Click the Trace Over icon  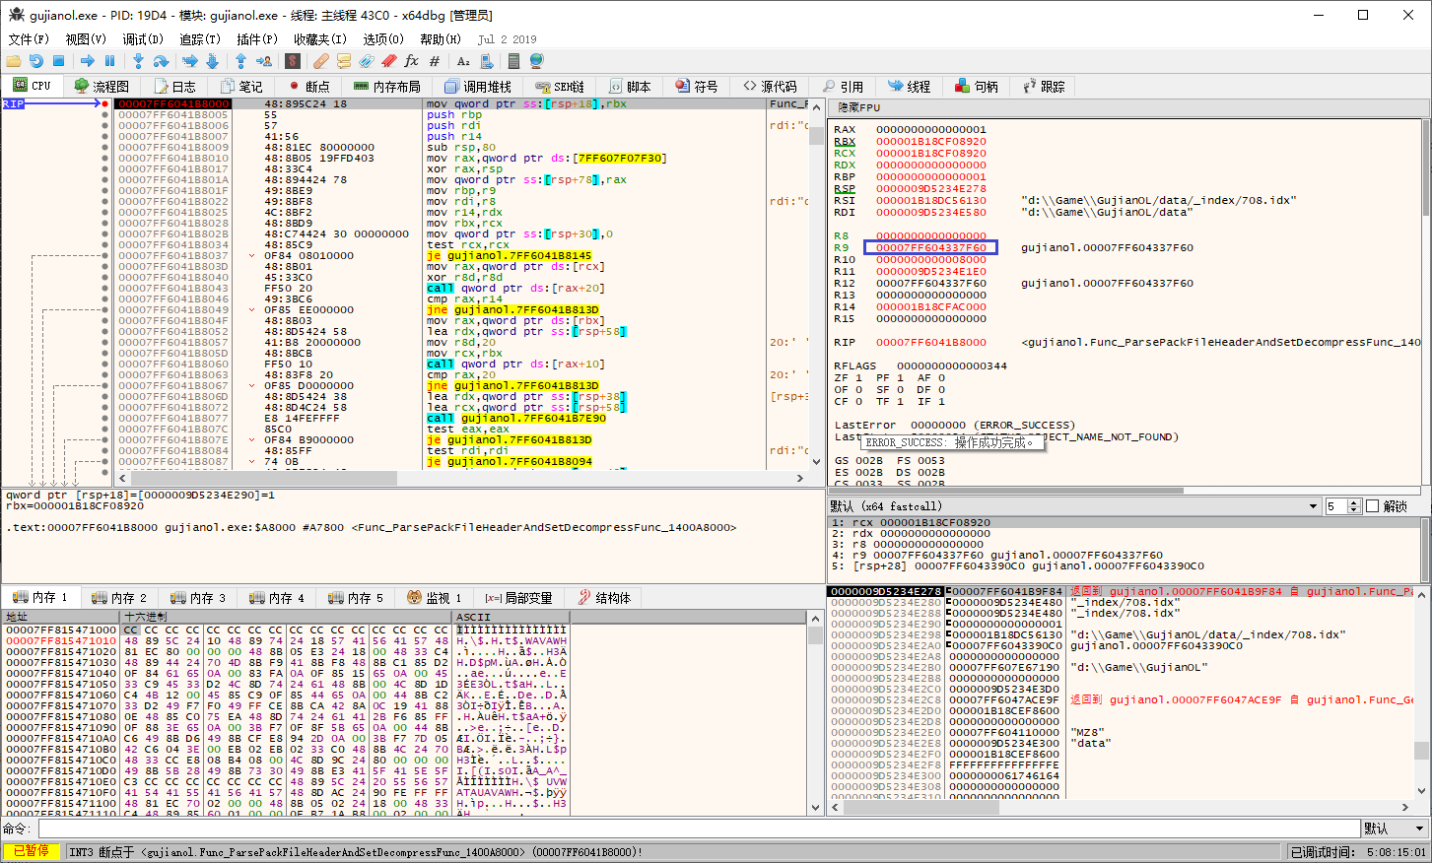(x=212, y=61)
